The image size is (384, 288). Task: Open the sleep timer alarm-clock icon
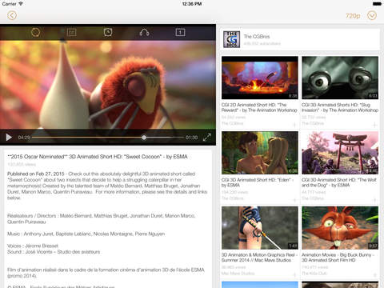pos(108,32)
